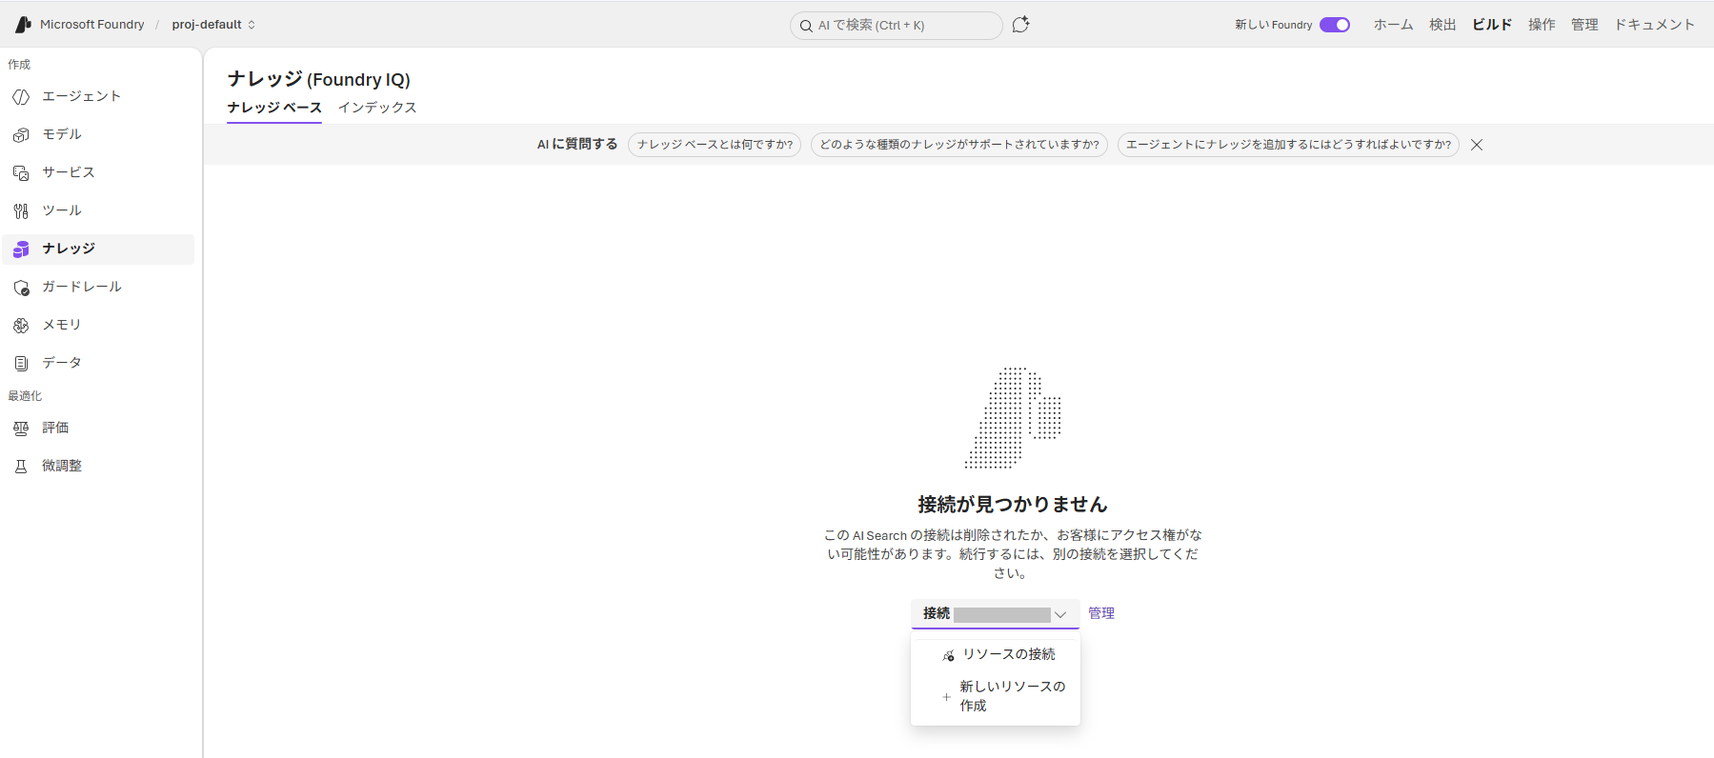
Task: Open new chat icon beside search box
Action: [x=1020, y=25]
